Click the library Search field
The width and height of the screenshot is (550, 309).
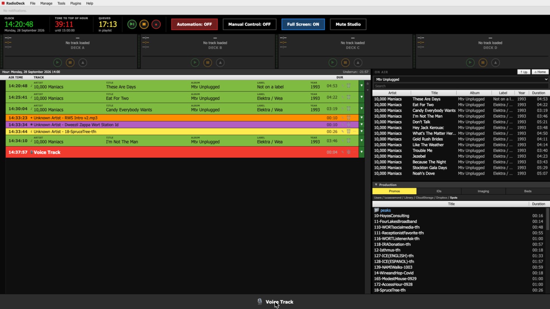(461, 86)
